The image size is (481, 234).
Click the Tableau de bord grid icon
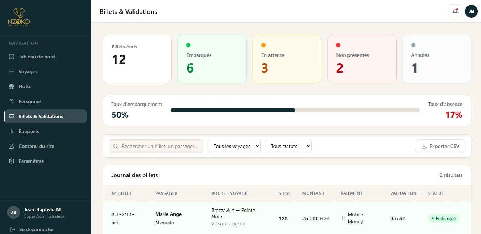point(11,57)
